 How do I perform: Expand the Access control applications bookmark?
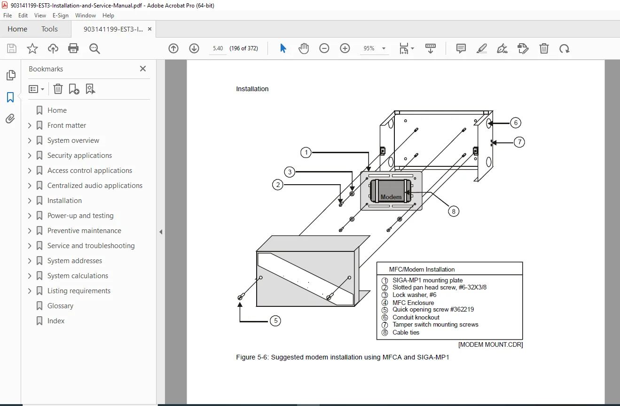[x=30, y=171]
